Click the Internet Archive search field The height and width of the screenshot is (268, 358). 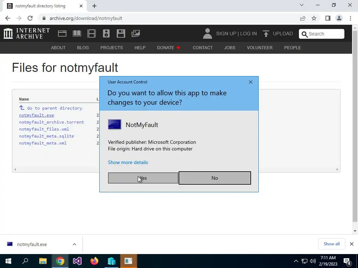pyautogui.click(x=322, y=34)
